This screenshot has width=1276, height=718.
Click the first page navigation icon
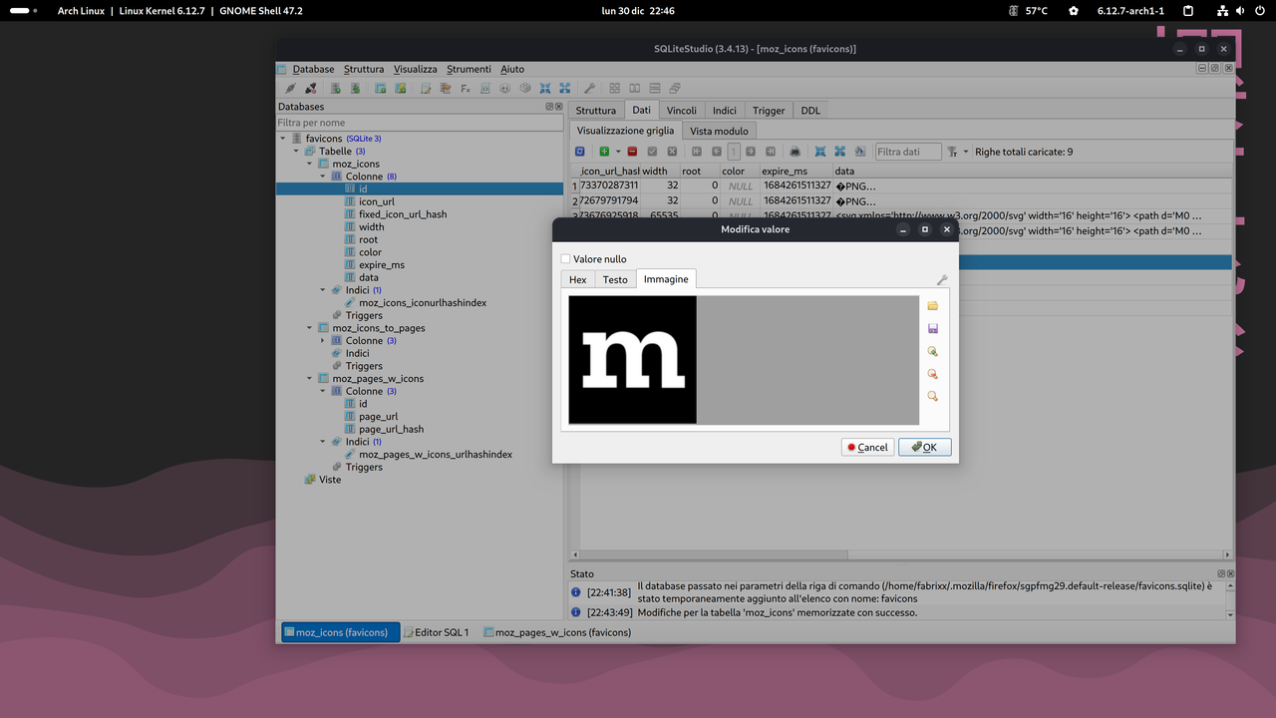(697, 152)
